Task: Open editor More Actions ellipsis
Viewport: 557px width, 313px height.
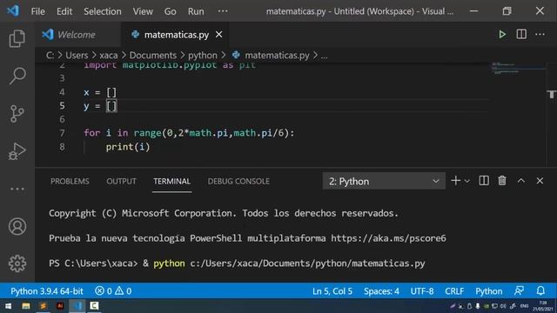Action: (540, 35)
